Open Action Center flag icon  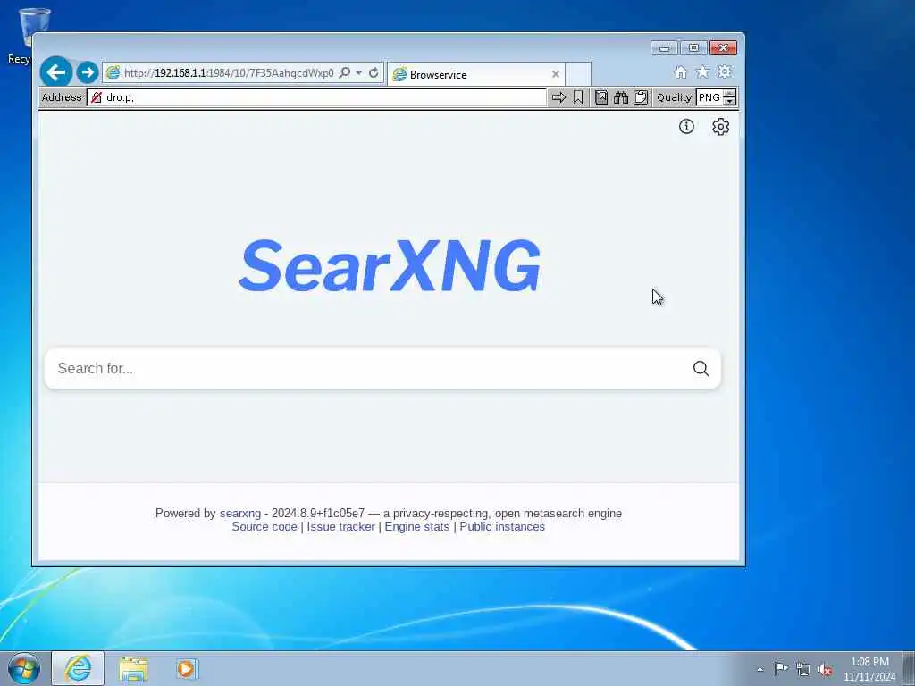(781, 669)
